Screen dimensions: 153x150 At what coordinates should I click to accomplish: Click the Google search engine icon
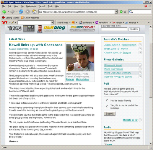131,12
